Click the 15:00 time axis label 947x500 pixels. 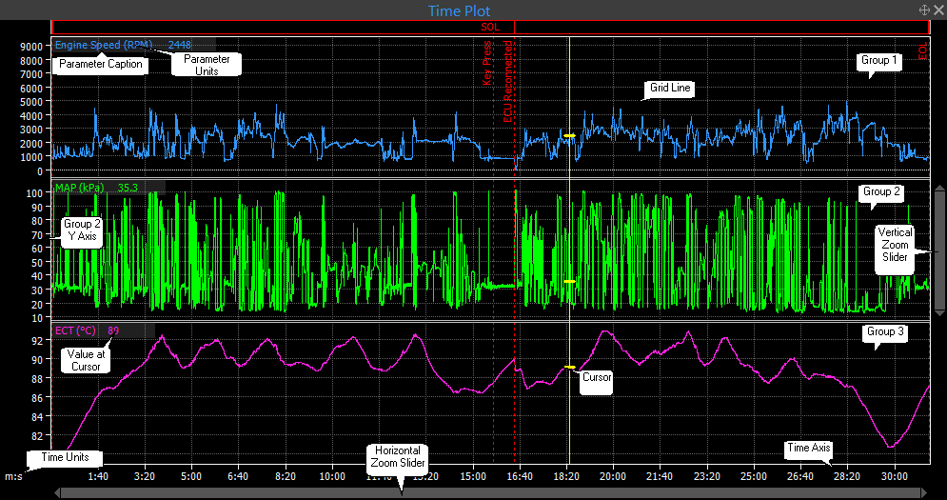tap(473, 476)
